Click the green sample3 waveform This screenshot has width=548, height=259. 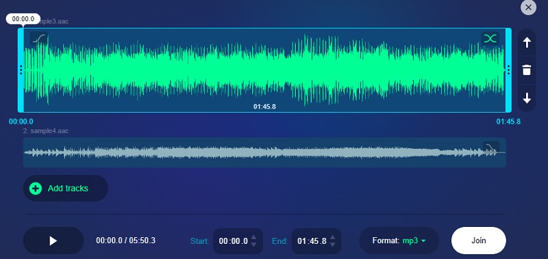[264, 70]
